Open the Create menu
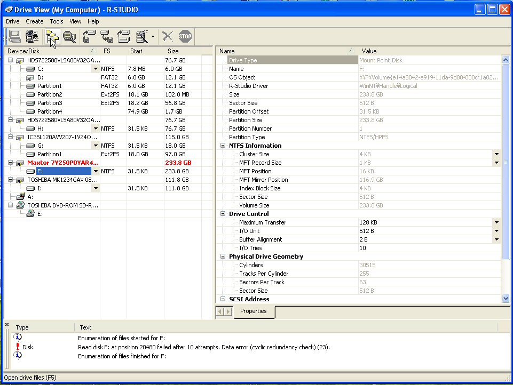This screenshot has width=513, height=385. coord(35,21)
